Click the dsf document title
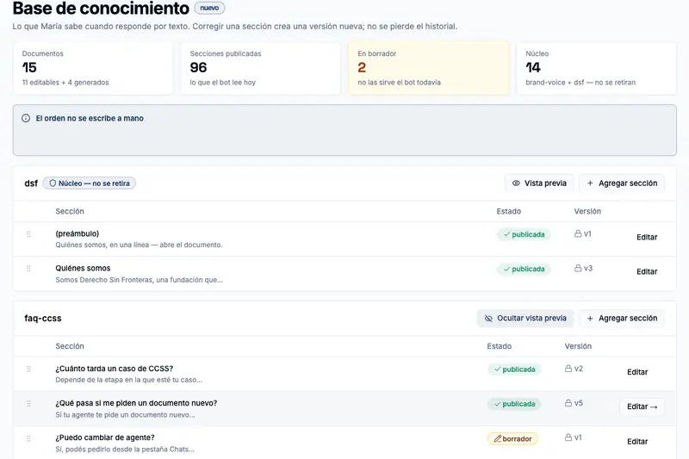The height and width of the screenshot is (459, 689). [31, 183]
